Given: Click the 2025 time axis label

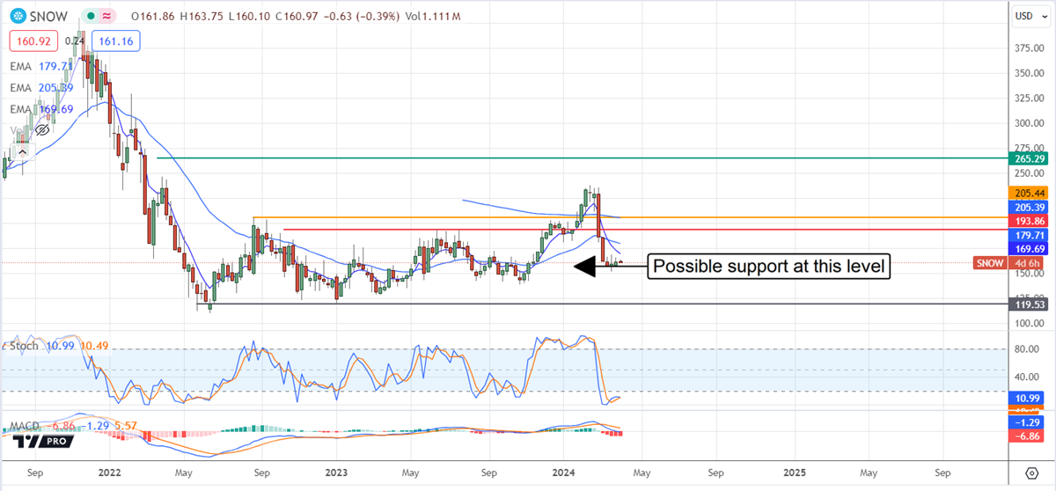Looking at the screenshot, I should tap(795, 473).
